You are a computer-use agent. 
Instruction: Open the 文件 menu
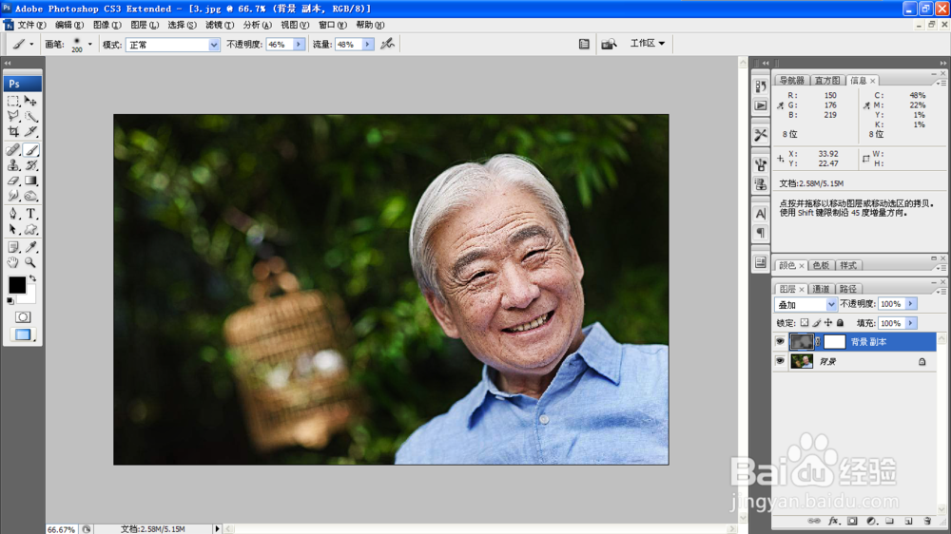pyautogui.click(x=31, y=25)
